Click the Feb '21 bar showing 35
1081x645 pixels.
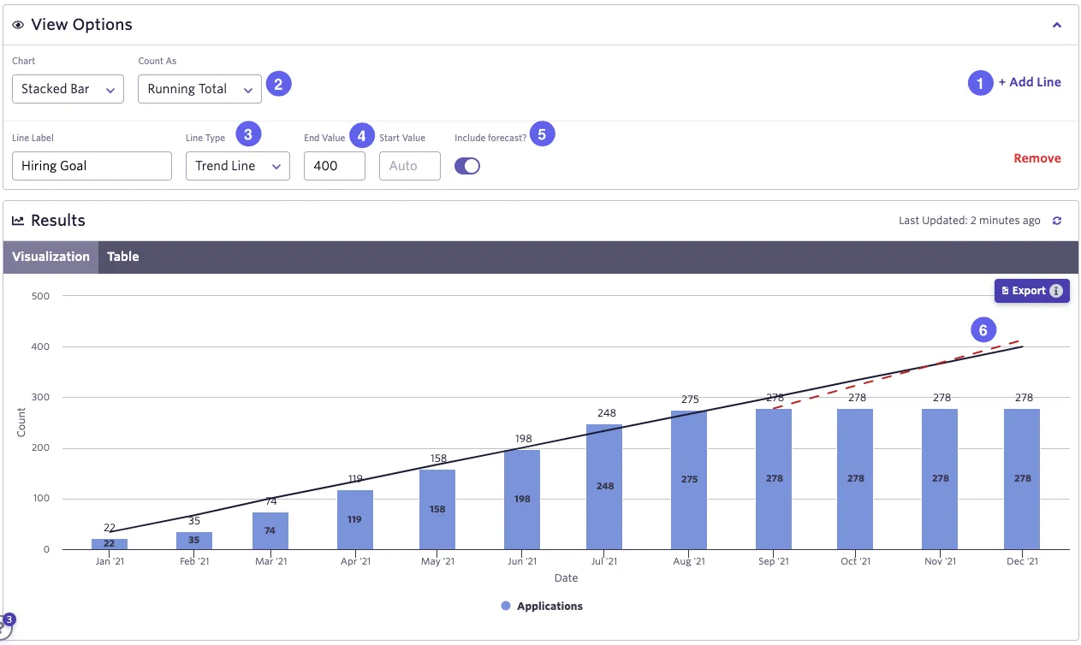(x=194, y=541)
